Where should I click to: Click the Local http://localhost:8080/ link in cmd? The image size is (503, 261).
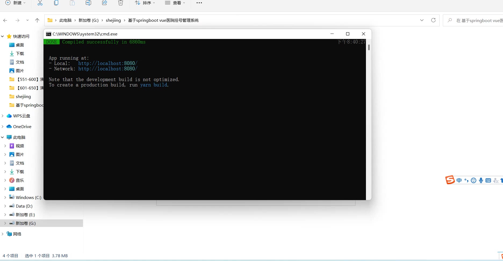[x=108, y=63]
